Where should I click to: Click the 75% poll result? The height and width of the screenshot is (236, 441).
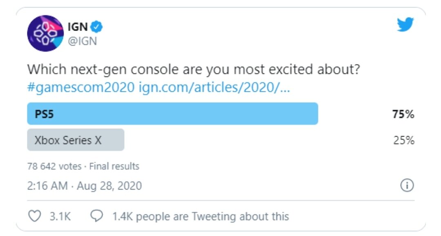pos(403,114)
